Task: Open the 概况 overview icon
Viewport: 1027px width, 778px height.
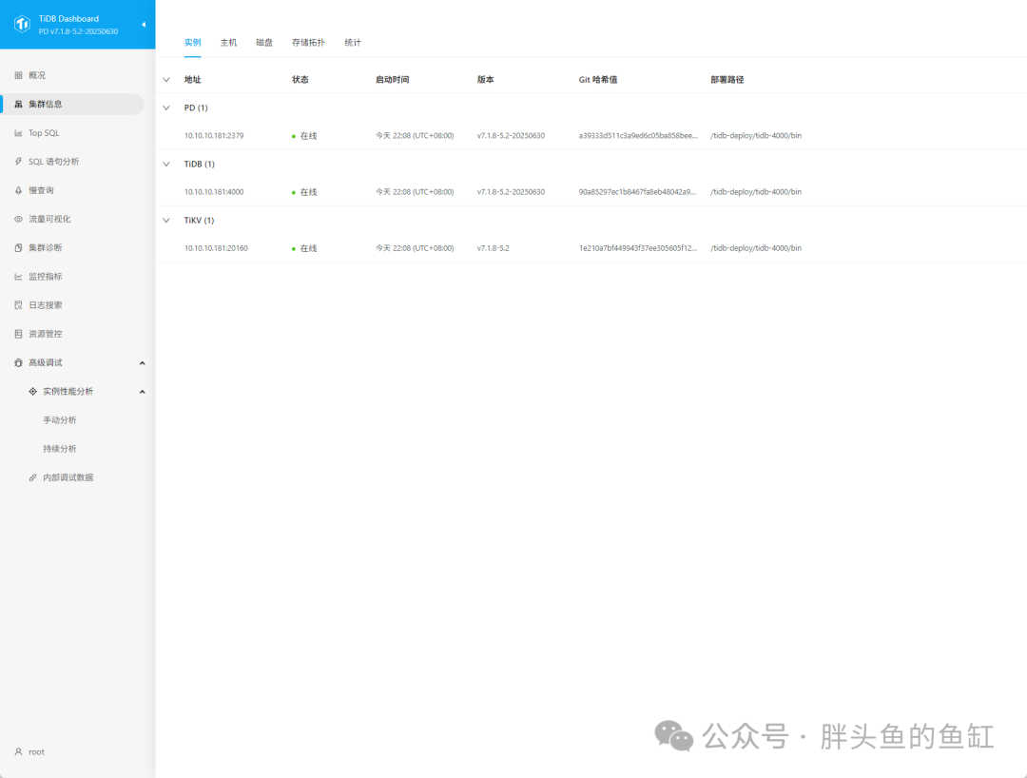Action: click(x=18, y=75)
